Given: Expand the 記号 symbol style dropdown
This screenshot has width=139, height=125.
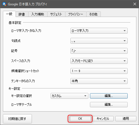Looking at the screenshot, I should (x=99, y=51).
